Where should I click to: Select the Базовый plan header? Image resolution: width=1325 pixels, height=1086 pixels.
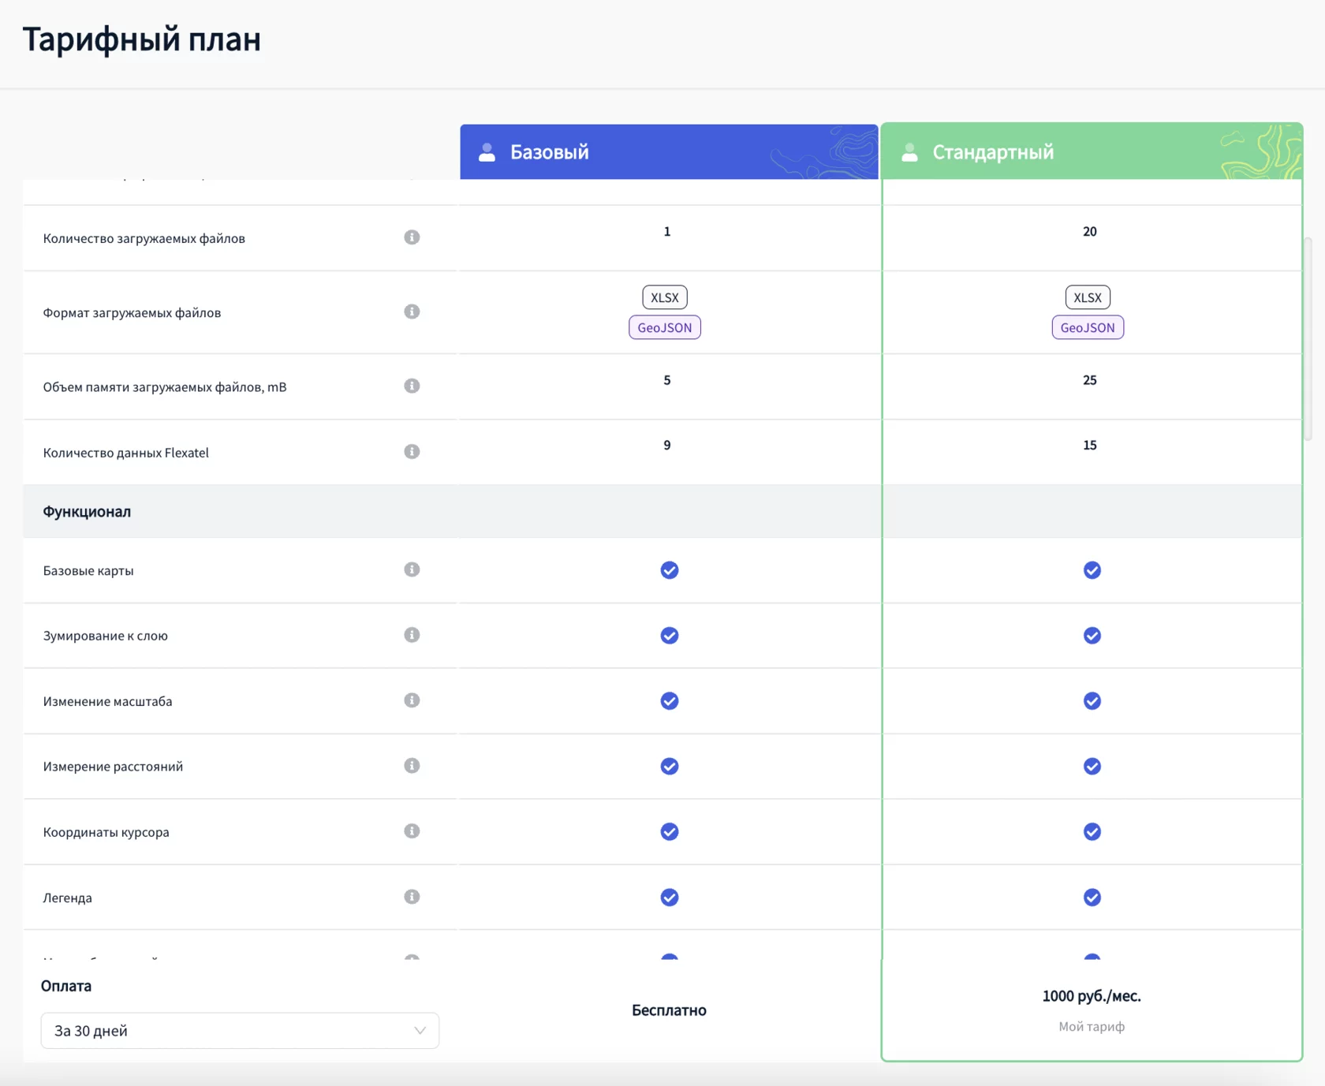[669, 151]
